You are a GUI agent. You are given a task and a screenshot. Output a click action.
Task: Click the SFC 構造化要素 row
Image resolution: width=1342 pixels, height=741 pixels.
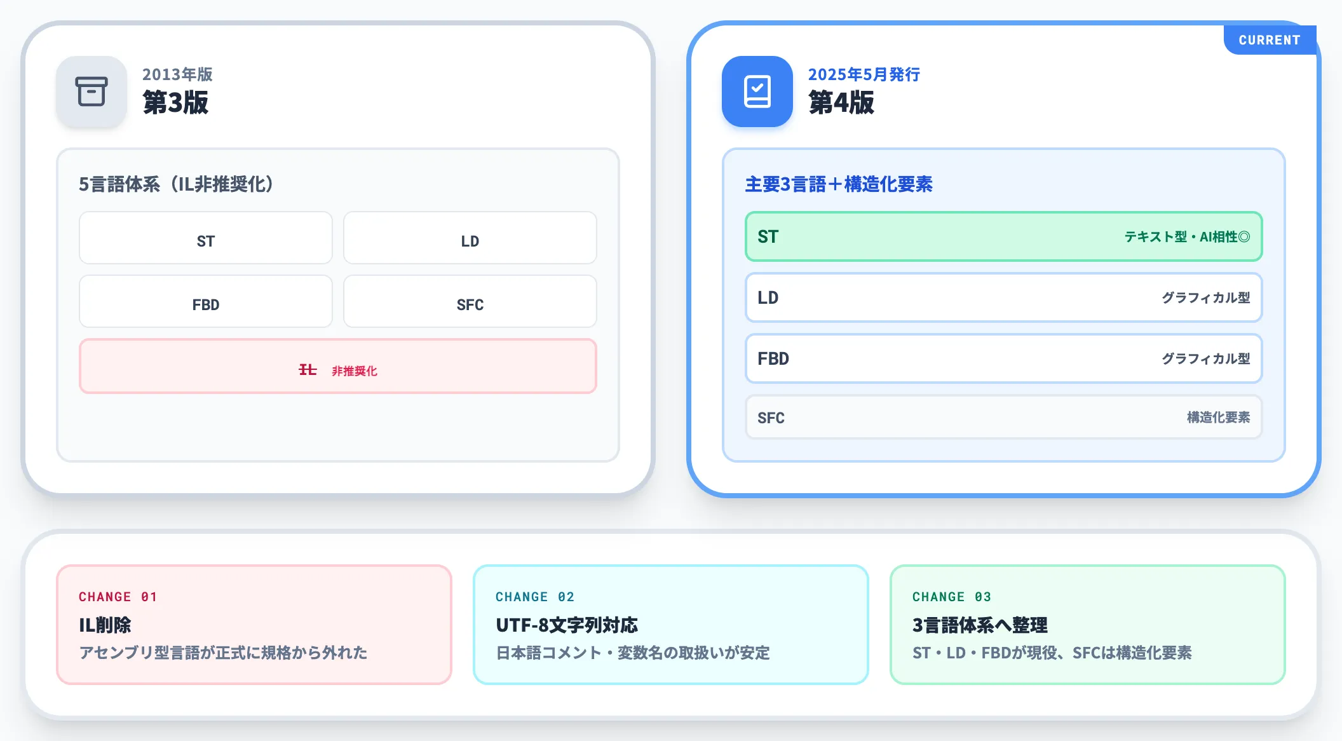coord(1003,417)
